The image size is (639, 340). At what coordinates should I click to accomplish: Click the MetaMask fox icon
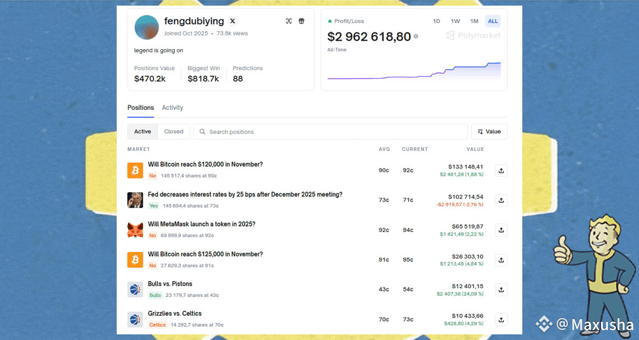(x=135, y=230)
